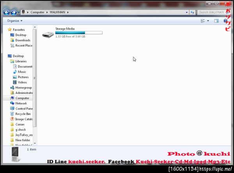The image size is (234, 173).
Task: Select the 1.33 GB free of 3.60 GB text
Action: 70,36
